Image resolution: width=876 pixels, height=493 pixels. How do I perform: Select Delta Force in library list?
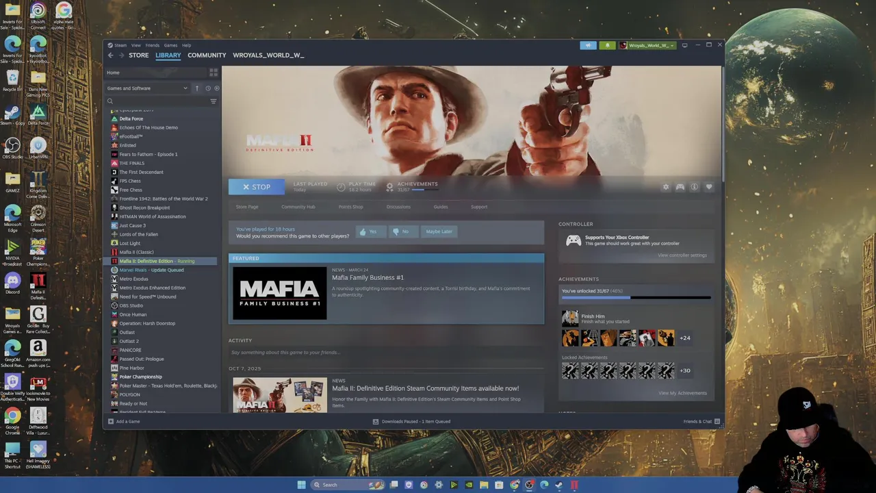(131, 118)
